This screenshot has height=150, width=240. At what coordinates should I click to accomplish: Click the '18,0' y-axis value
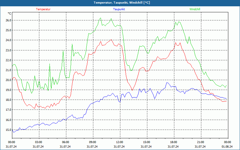click(8, 100)
